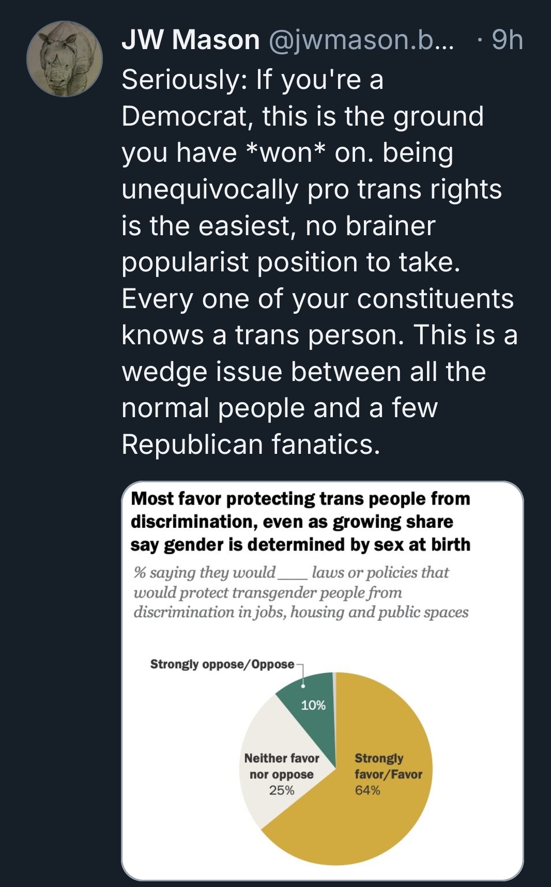Viewport: 551px width, 887px height.
Task: Click the phrase "pro trans rights"
Action: click(x=404, y=189)
